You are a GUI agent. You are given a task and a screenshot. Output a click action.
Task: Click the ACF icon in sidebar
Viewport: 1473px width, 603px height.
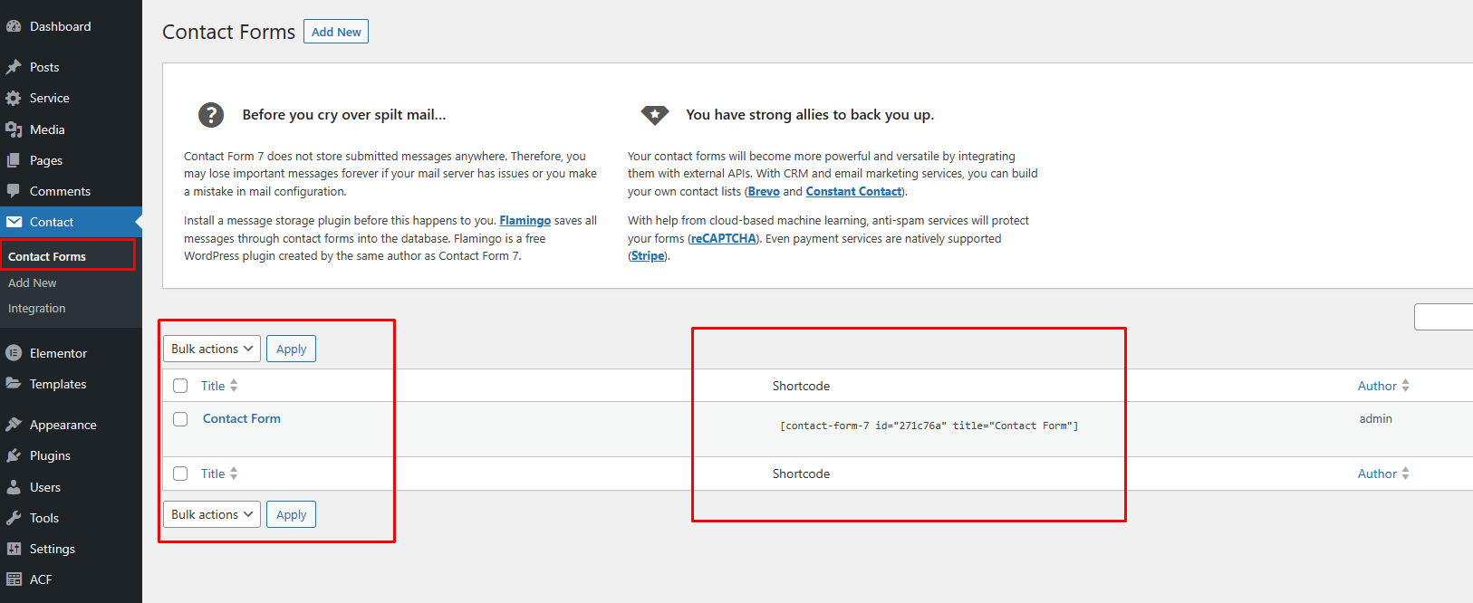pyautogui.click(x=14, y=579)
